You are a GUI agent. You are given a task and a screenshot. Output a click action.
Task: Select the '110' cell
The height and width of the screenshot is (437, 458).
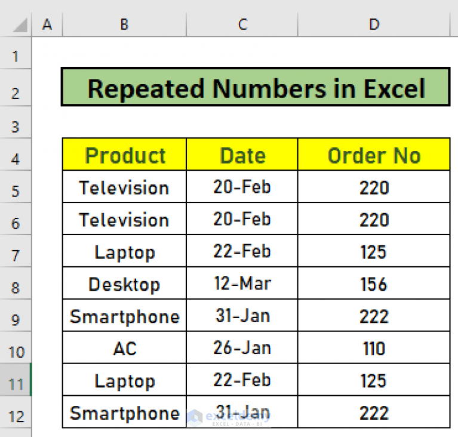[x=374, y=347]
